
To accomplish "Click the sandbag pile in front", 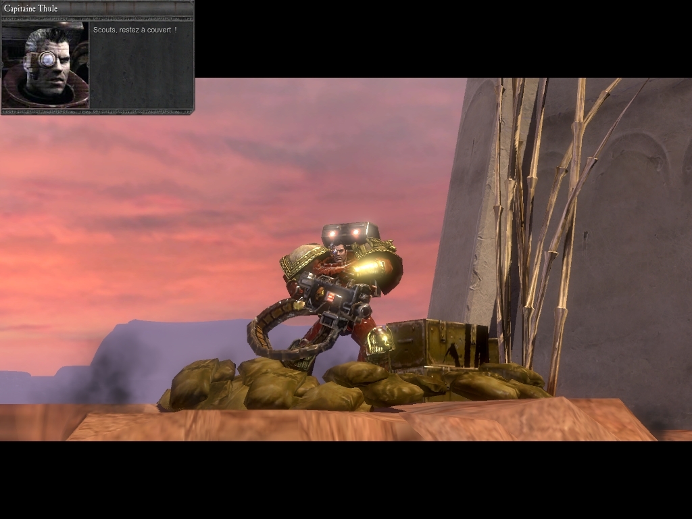I will pyautogui.click(x=284, y=385).
